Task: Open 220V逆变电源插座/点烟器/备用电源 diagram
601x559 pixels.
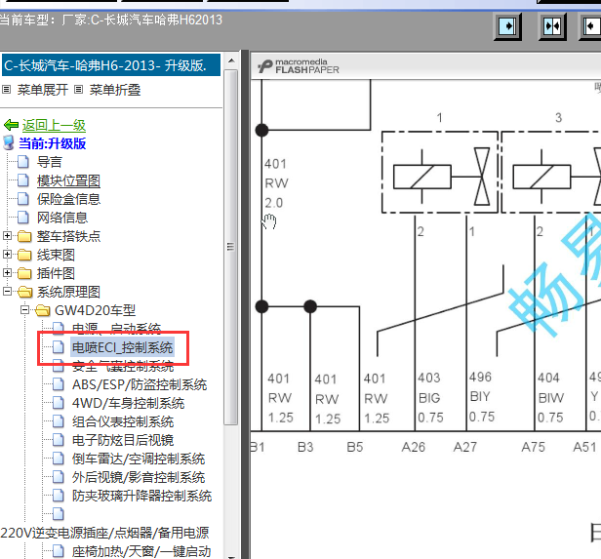Action: pyautogui.click(x=104, y=533)
